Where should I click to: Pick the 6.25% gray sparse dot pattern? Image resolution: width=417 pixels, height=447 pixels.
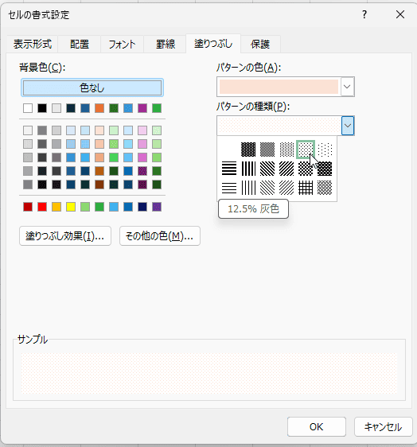[325, 150]
